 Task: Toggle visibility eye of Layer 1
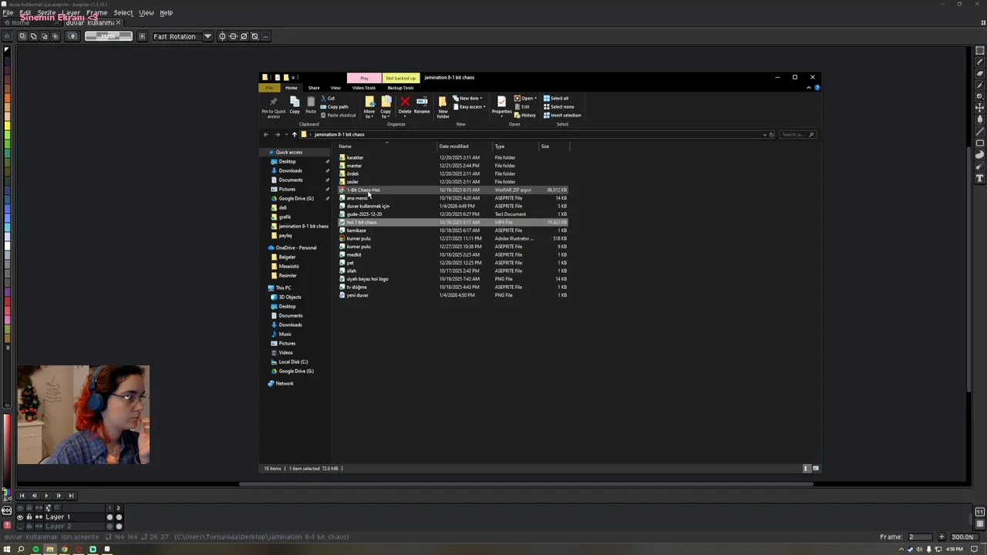click(x=20, y=517)
